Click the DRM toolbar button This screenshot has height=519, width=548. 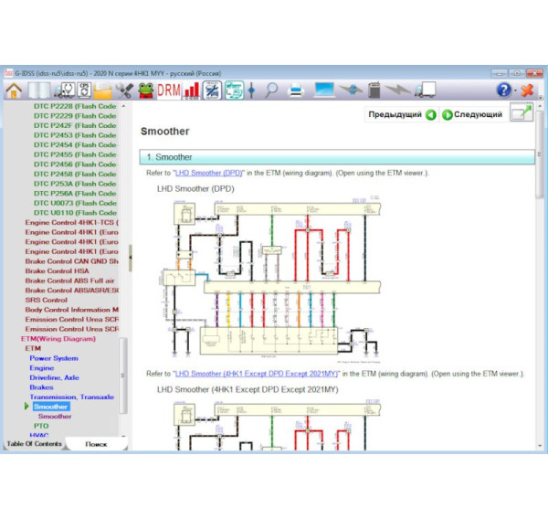coord(169,90)
